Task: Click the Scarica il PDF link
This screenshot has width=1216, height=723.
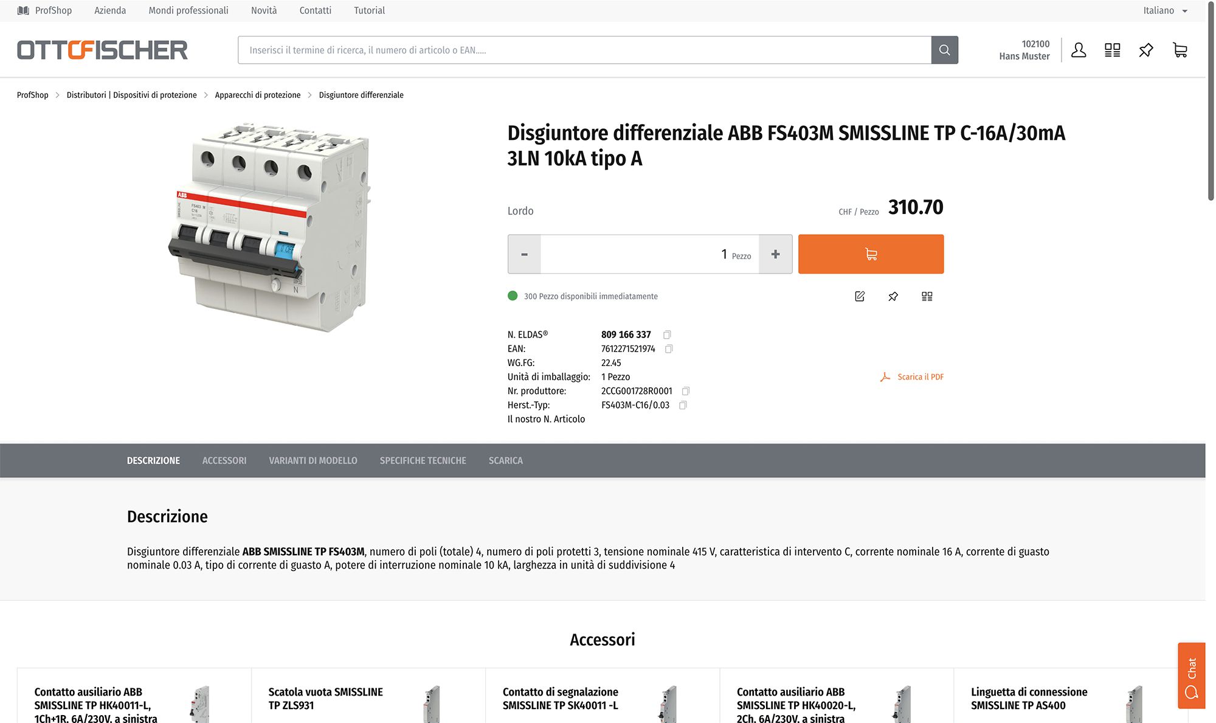Action: (920, 377)
